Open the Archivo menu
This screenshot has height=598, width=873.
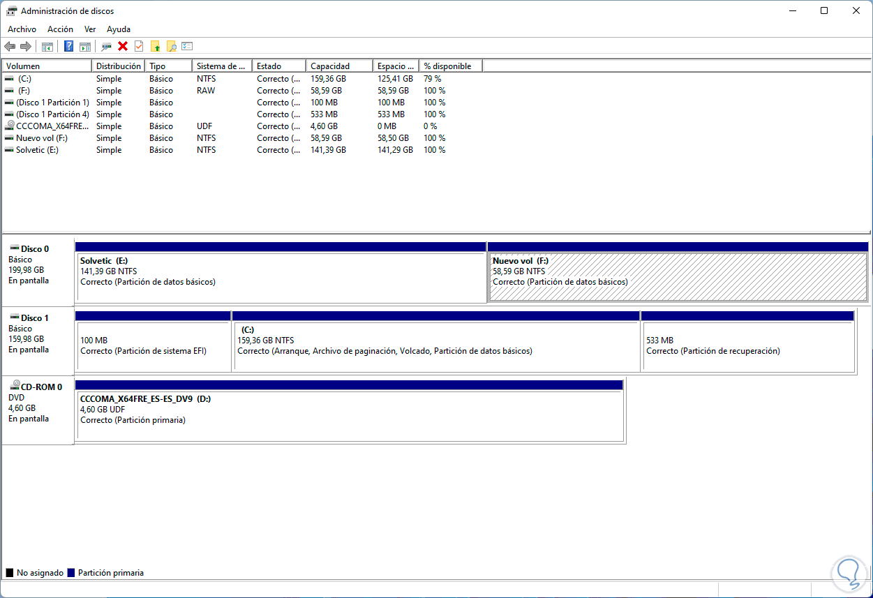pyautogui.click(x=22, y=29)
